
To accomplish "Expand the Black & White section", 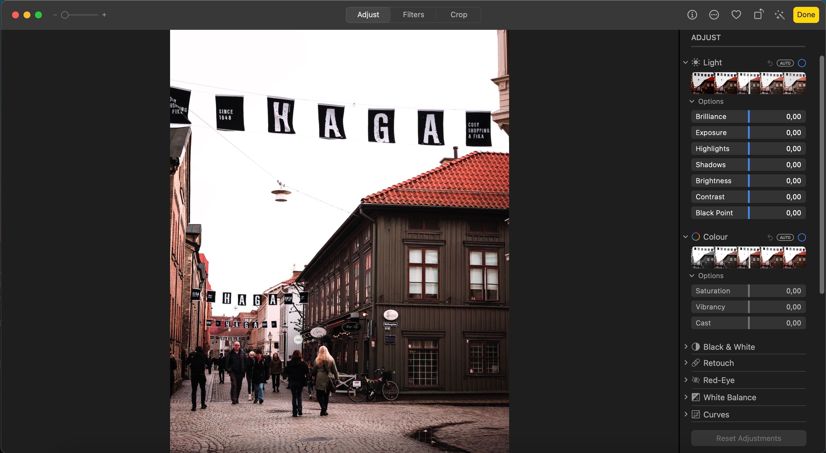I will pos(686,347).
